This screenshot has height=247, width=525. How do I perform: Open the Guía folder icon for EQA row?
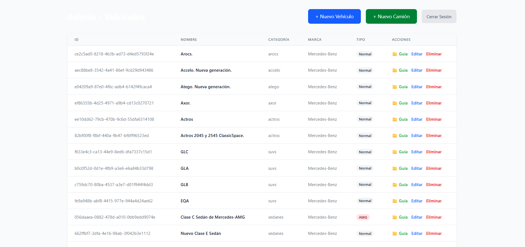395,201
